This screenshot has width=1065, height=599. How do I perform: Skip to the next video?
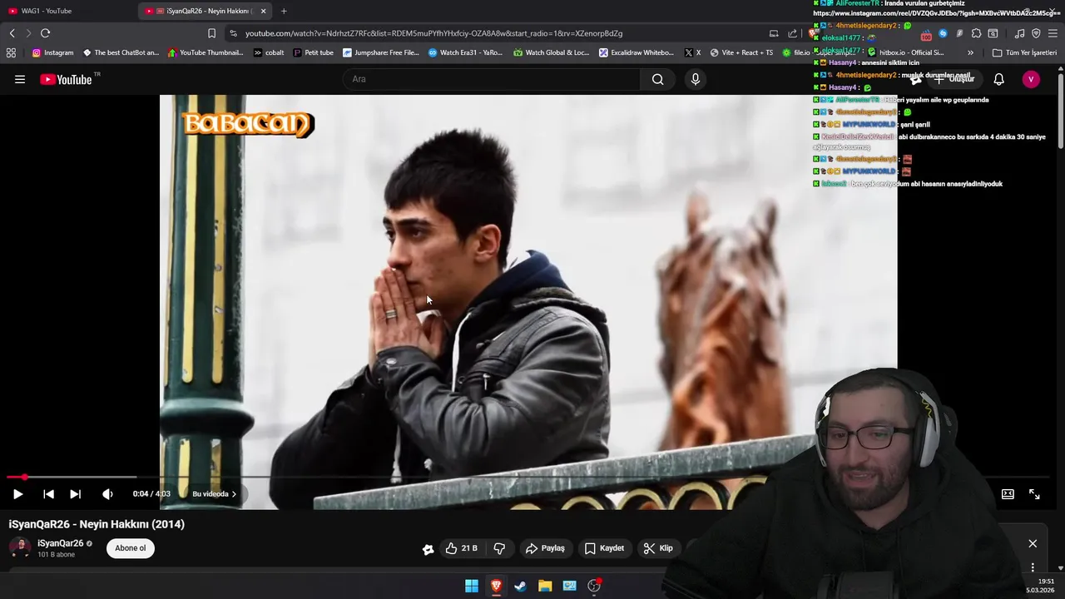(x=75, y=494)
